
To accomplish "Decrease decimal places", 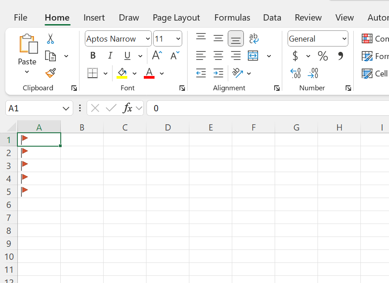I will [x=313, y=73].
